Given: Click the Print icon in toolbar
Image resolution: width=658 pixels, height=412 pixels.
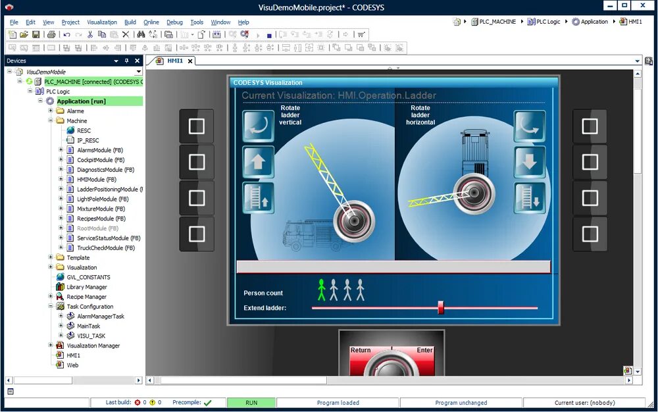Looking at the screenshot, I should pos(51,34).
